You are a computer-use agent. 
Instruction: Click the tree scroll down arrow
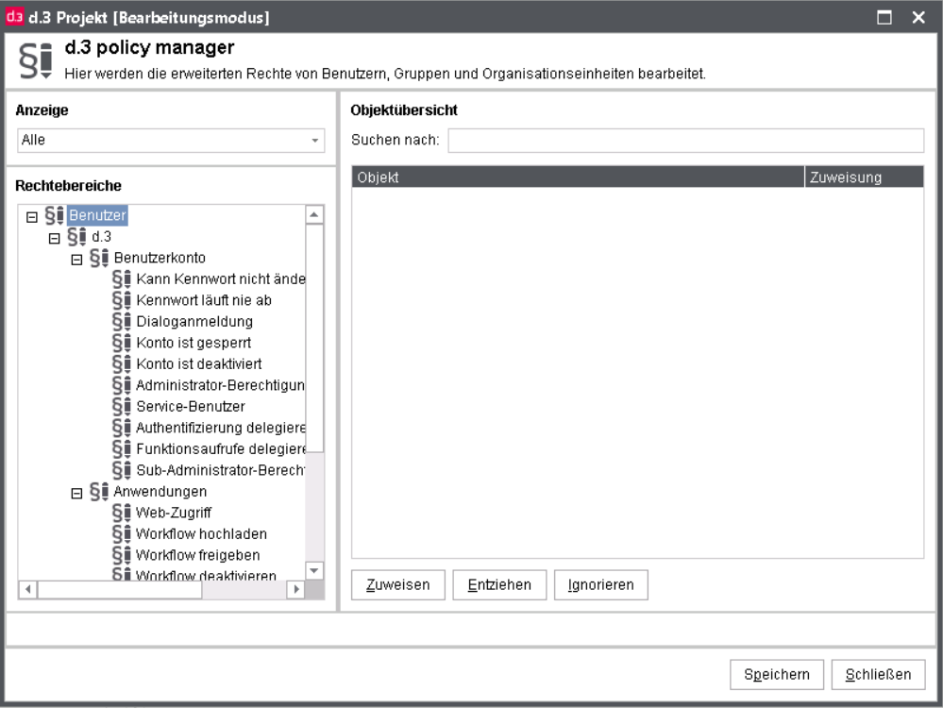314,570
